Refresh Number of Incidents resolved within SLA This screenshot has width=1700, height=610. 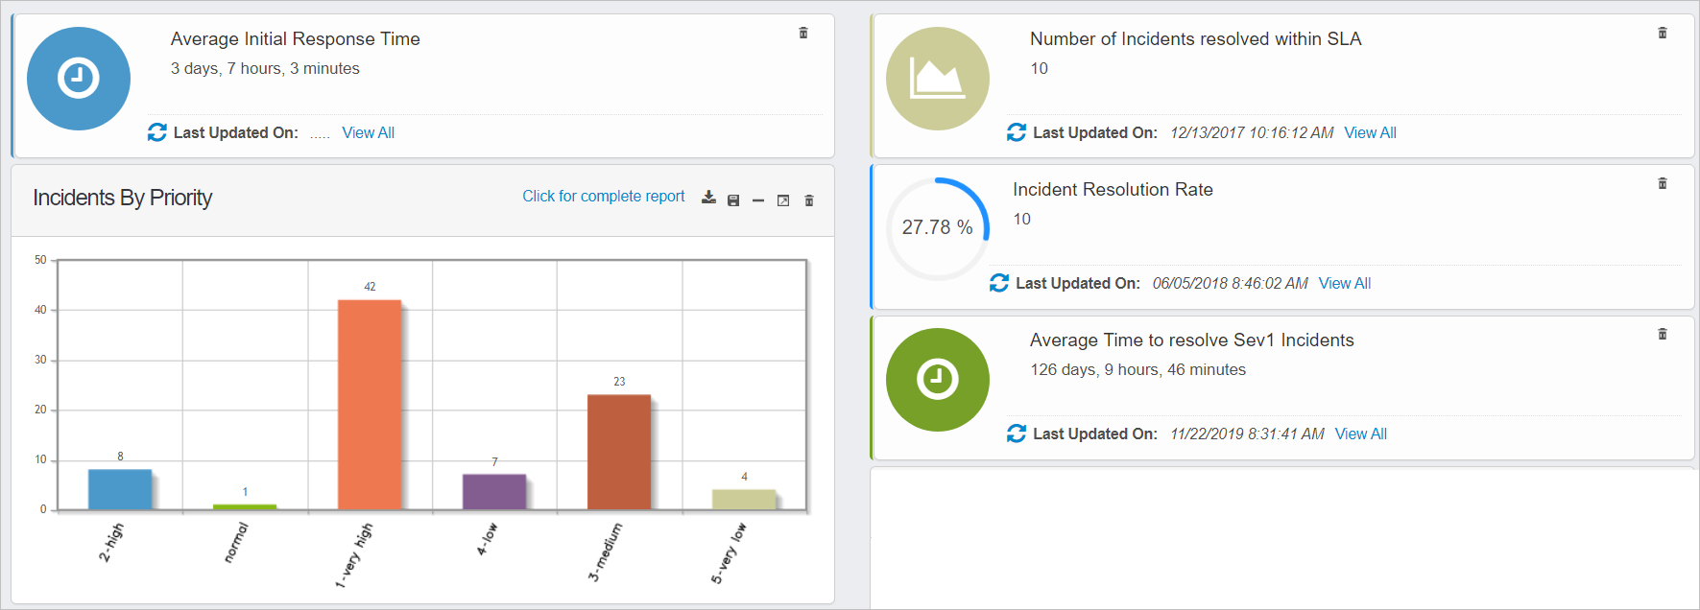(x=1017, y=132)
